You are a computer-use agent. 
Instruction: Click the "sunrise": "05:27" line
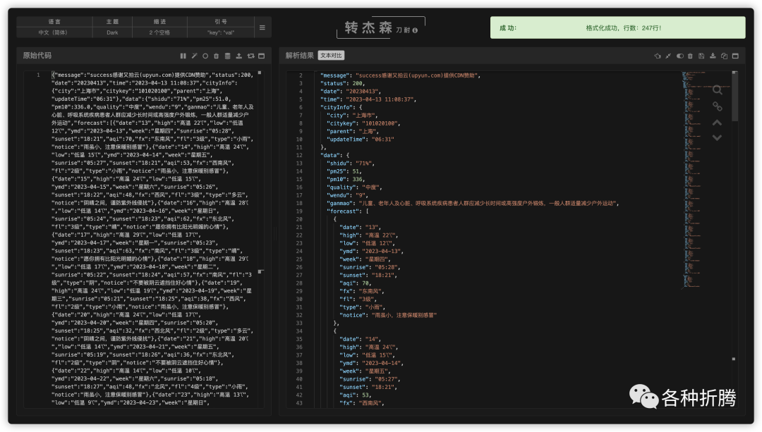pos(370,379)
